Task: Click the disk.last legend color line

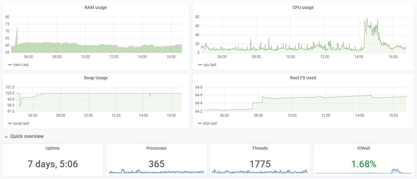Action: click(200, 123)
